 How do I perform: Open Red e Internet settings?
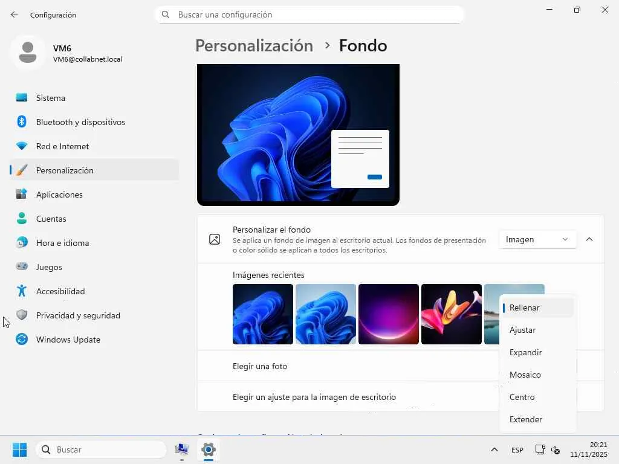tap(94, 146)
